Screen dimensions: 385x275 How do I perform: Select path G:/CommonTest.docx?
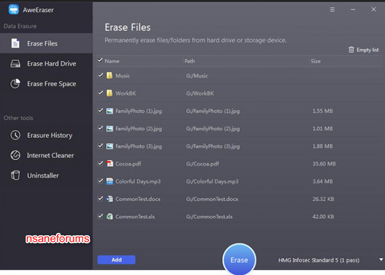point(212,199)
